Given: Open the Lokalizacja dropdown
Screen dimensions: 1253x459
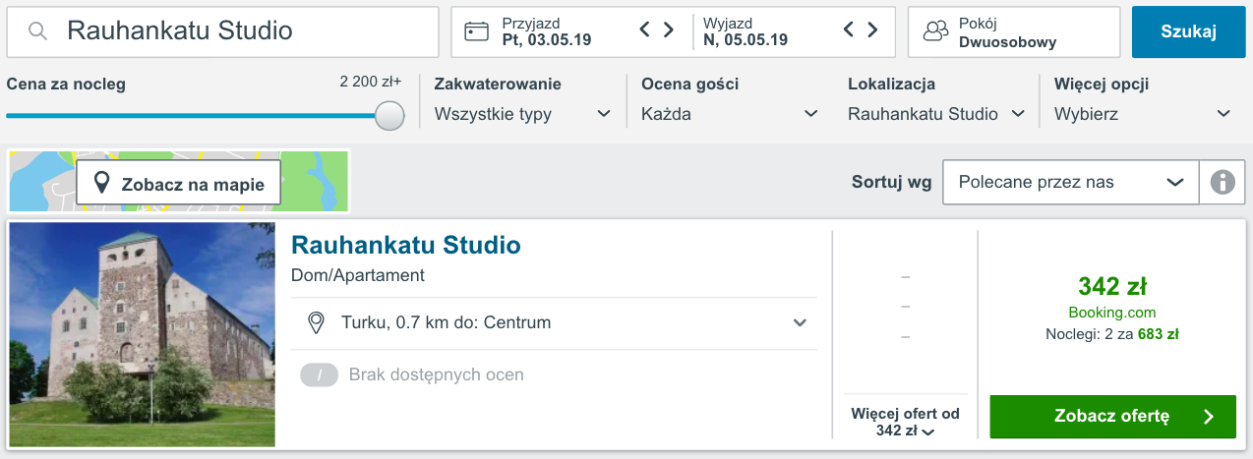Looking at the screenshot, I should click(x=936, y=114).
